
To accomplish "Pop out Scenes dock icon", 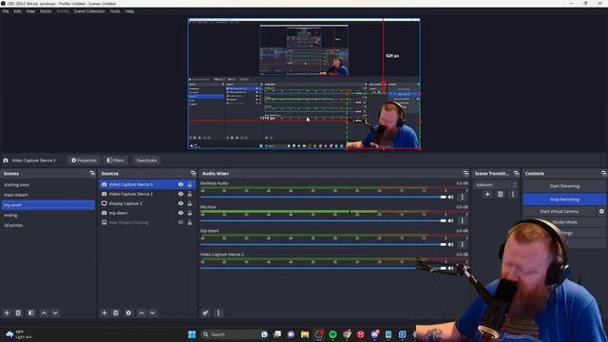I will 92,173.
